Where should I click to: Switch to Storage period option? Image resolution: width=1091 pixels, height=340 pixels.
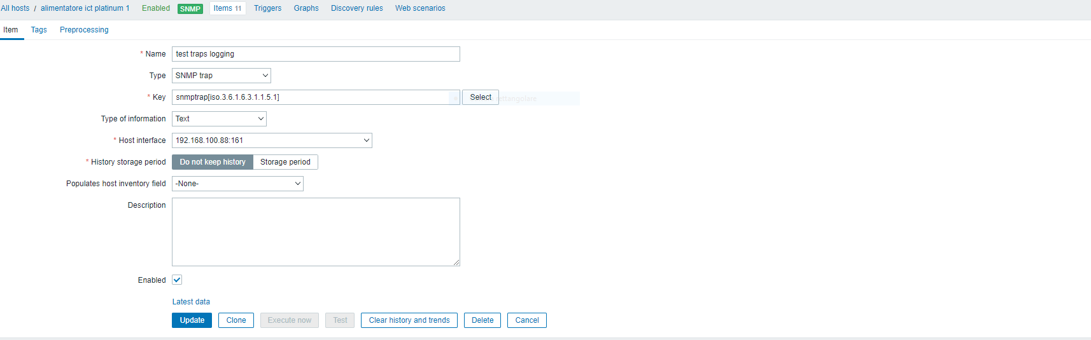click(x=285, y=162)
